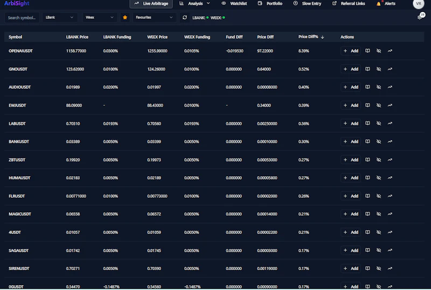Open chart icon for MAGICUSDT row
The image size is (431, 290).
390,214
